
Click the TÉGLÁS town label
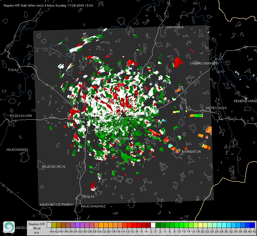pyautogui.click(x=88, y=196)
